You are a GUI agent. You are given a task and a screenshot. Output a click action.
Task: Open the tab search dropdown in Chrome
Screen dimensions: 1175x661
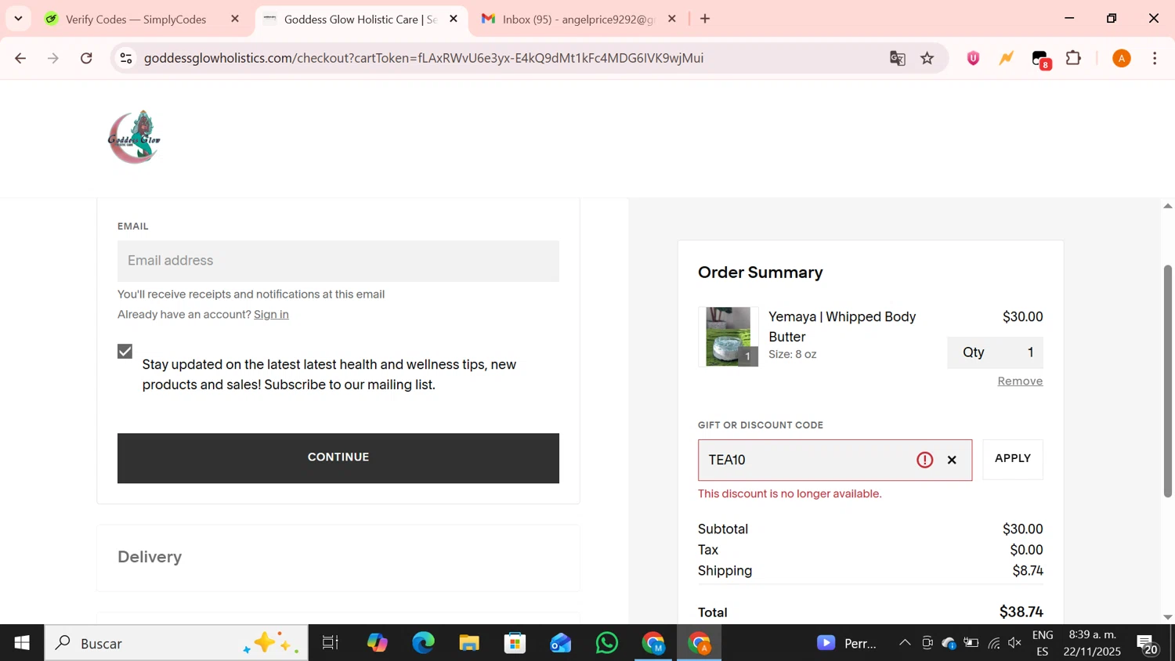18,19
